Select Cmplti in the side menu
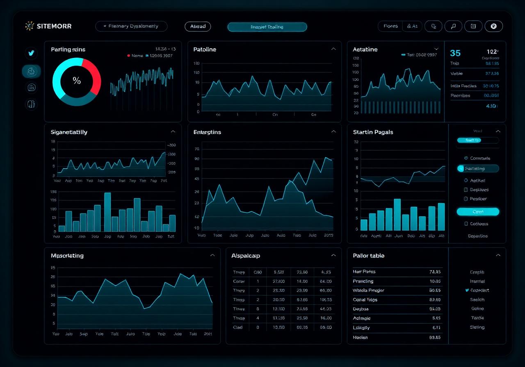 pyautogui.click(x=477, y=272)
